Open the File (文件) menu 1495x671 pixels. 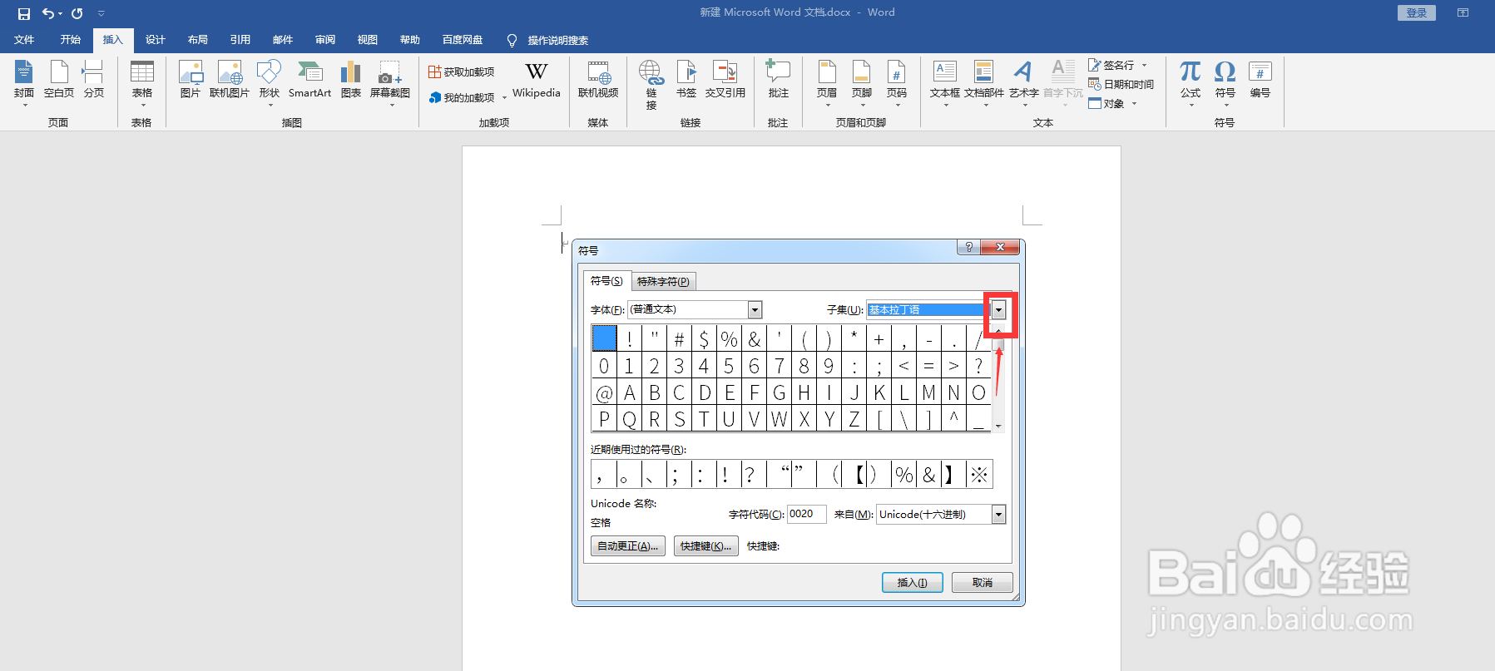click(24, 40)
